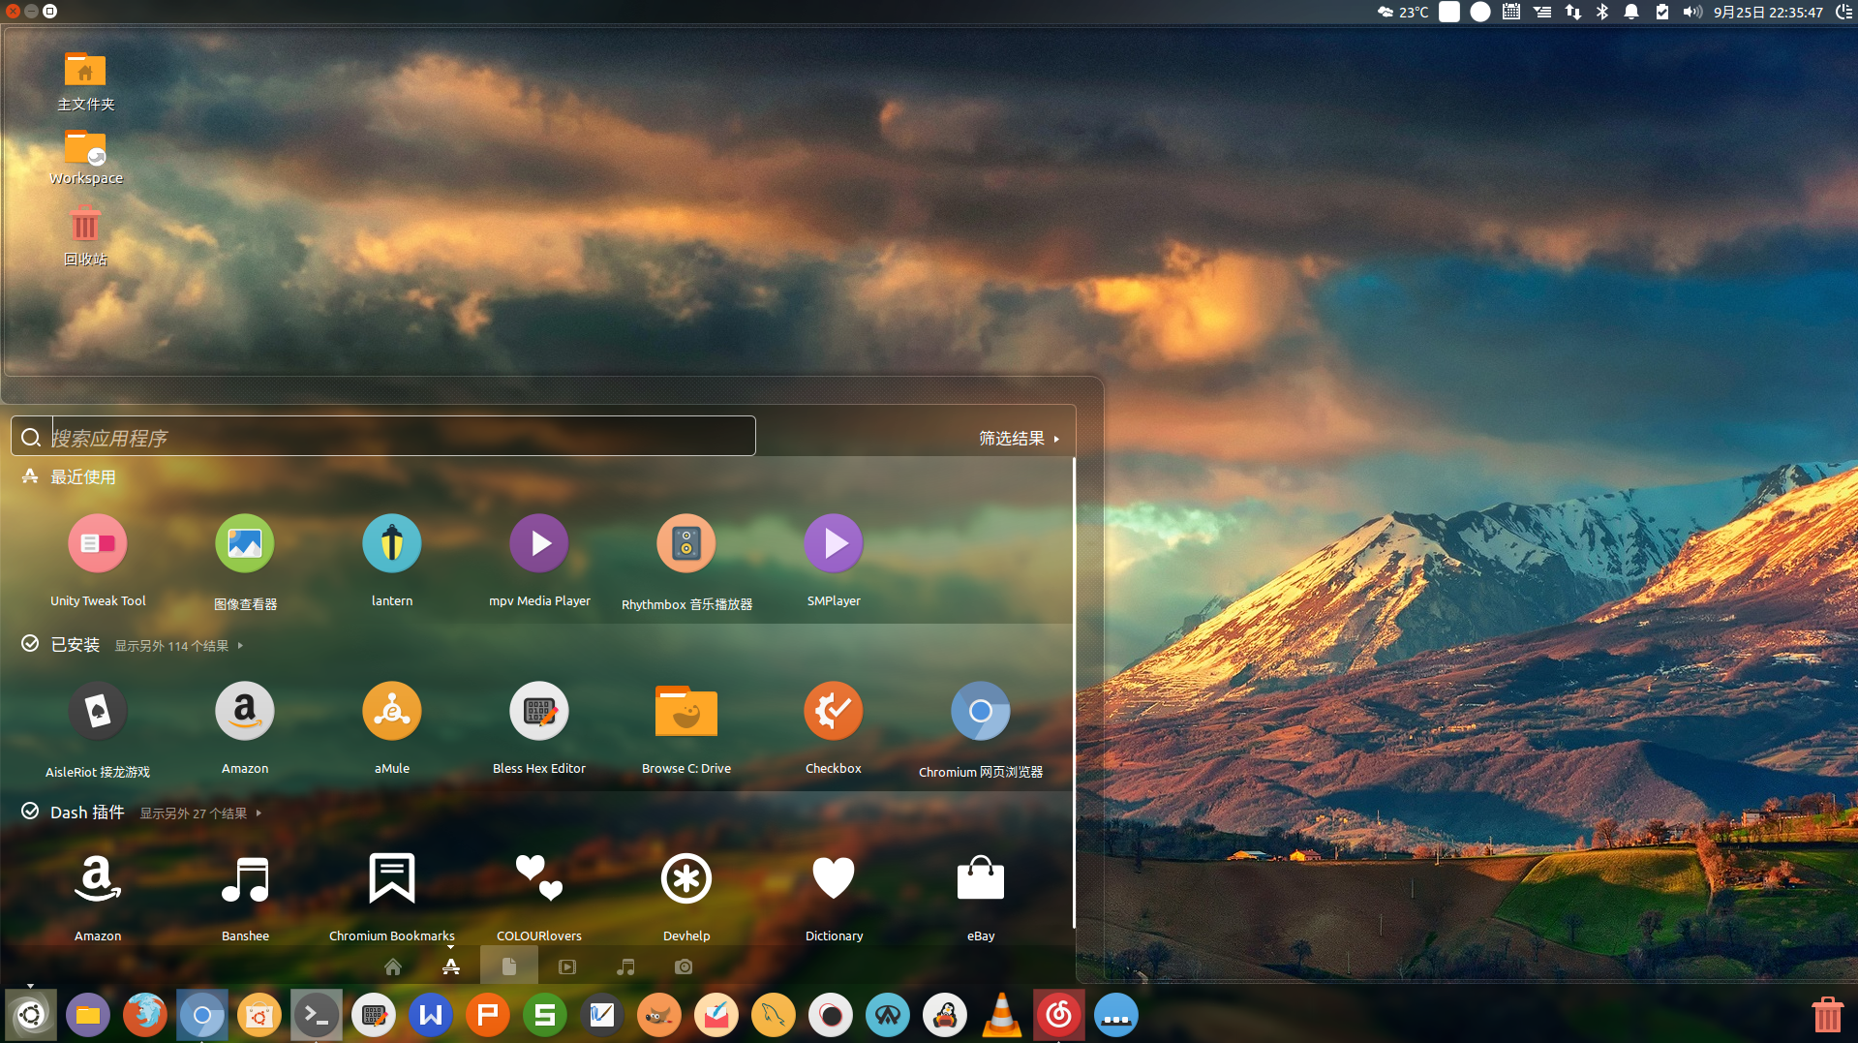Switch to the Files lens
Screen dimensions: 1858x1043
point(509,966)
